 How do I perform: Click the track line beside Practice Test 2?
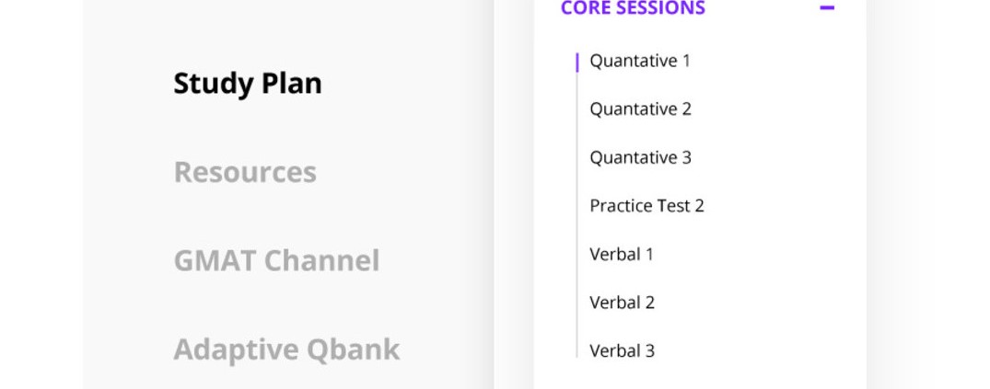point(577,206)
